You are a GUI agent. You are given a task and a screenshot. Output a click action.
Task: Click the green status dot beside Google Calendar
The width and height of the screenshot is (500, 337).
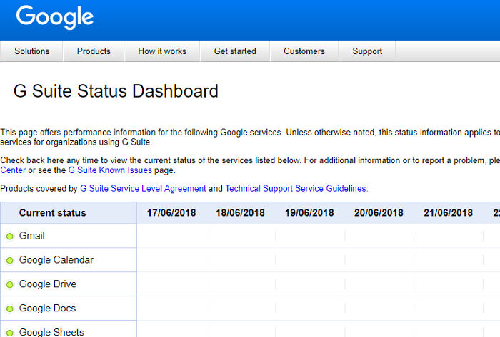click(10, 260)
